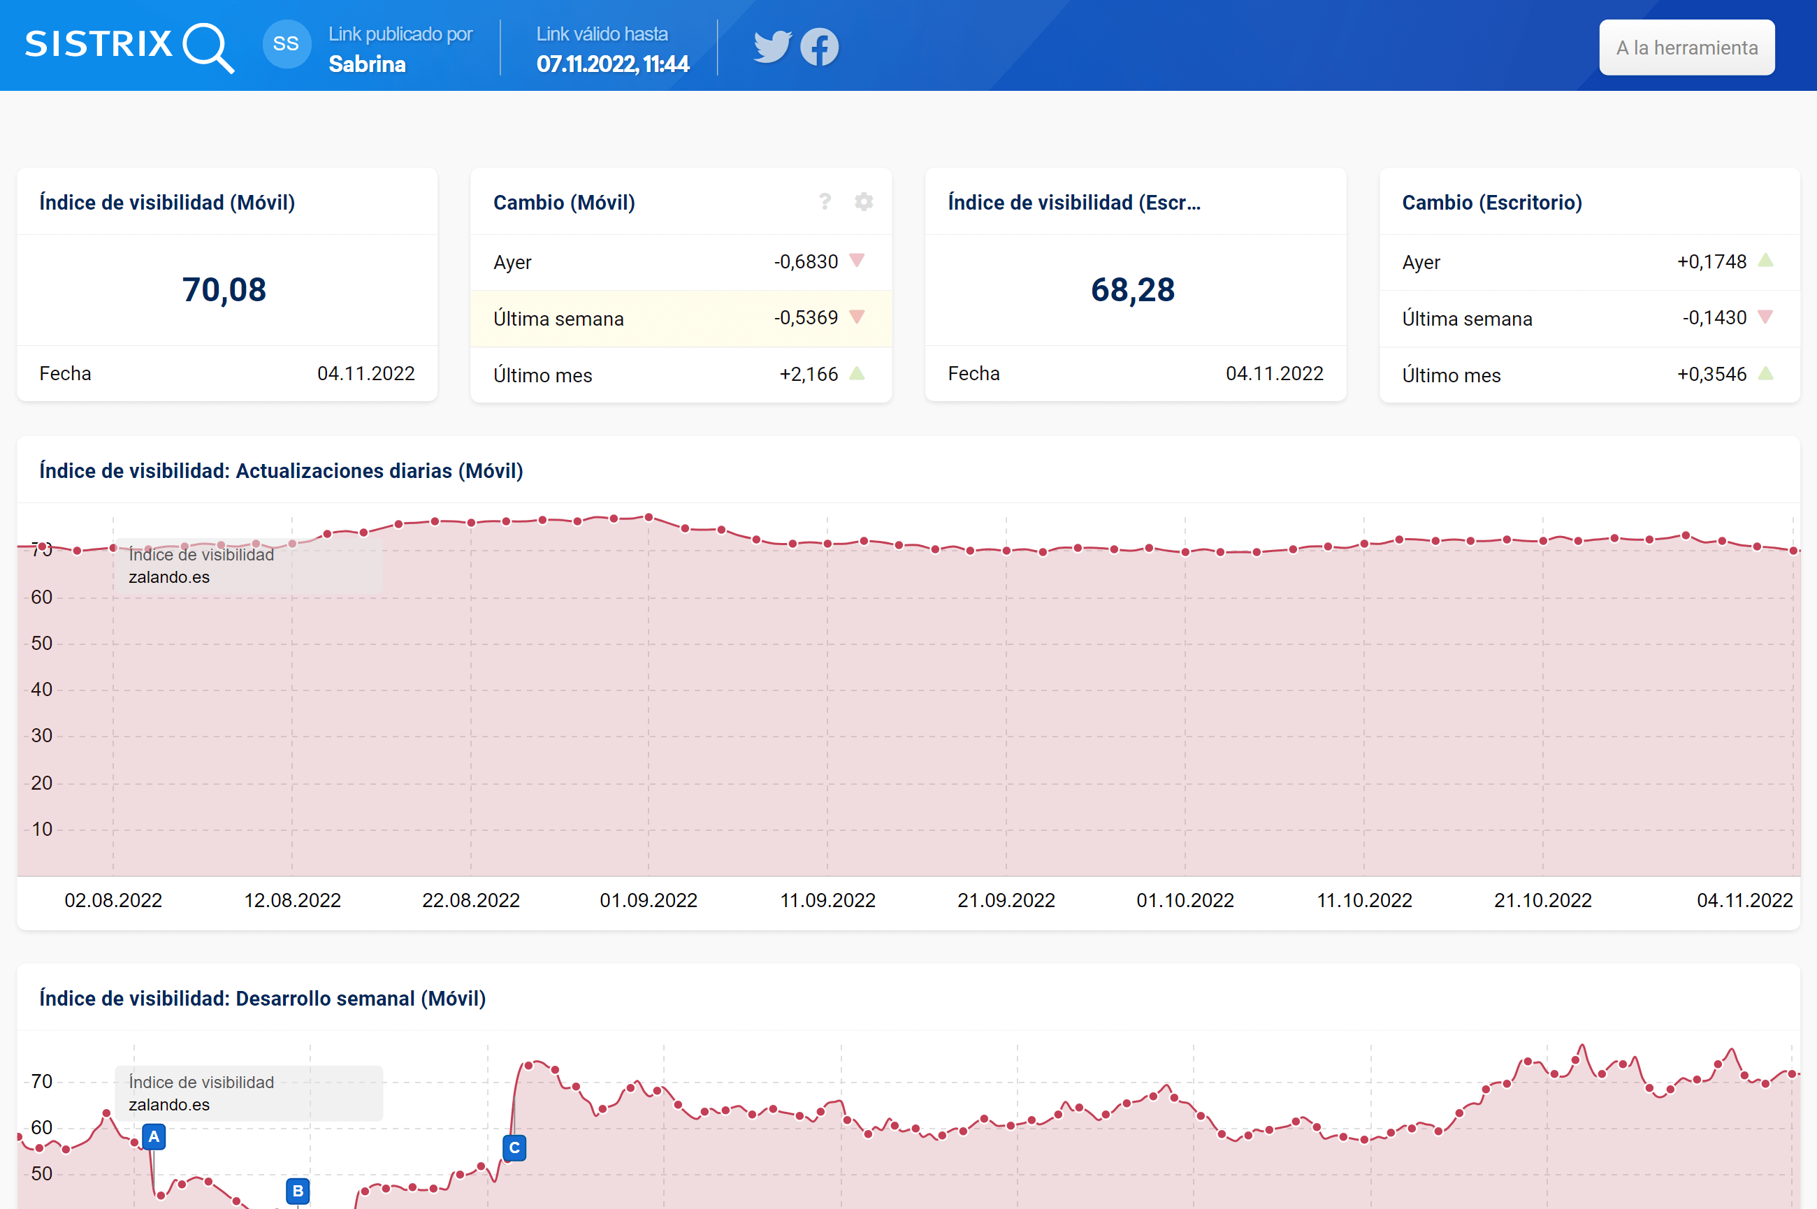Select the 'Ayer' row in Cambio (Móvil)
This screenshot has width=1817, height=1209.
[x=680, y=262]
